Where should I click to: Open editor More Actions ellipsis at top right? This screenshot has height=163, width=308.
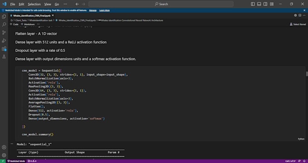point(304,15)
